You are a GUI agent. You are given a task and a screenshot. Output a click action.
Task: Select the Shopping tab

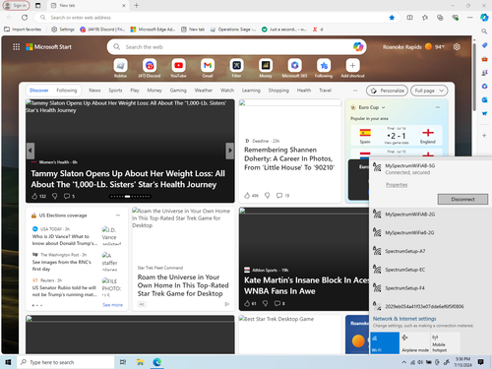coord(278,91)
